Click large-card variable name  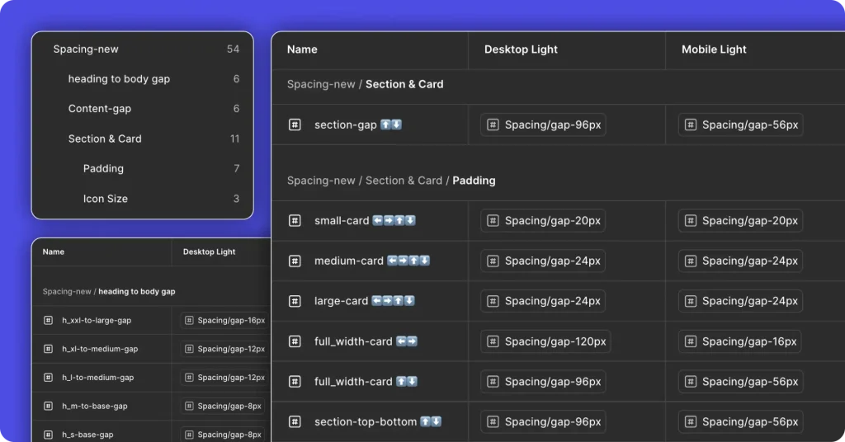point(341,301)
